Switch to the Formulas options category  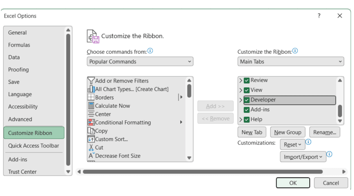tap(19, 45)
